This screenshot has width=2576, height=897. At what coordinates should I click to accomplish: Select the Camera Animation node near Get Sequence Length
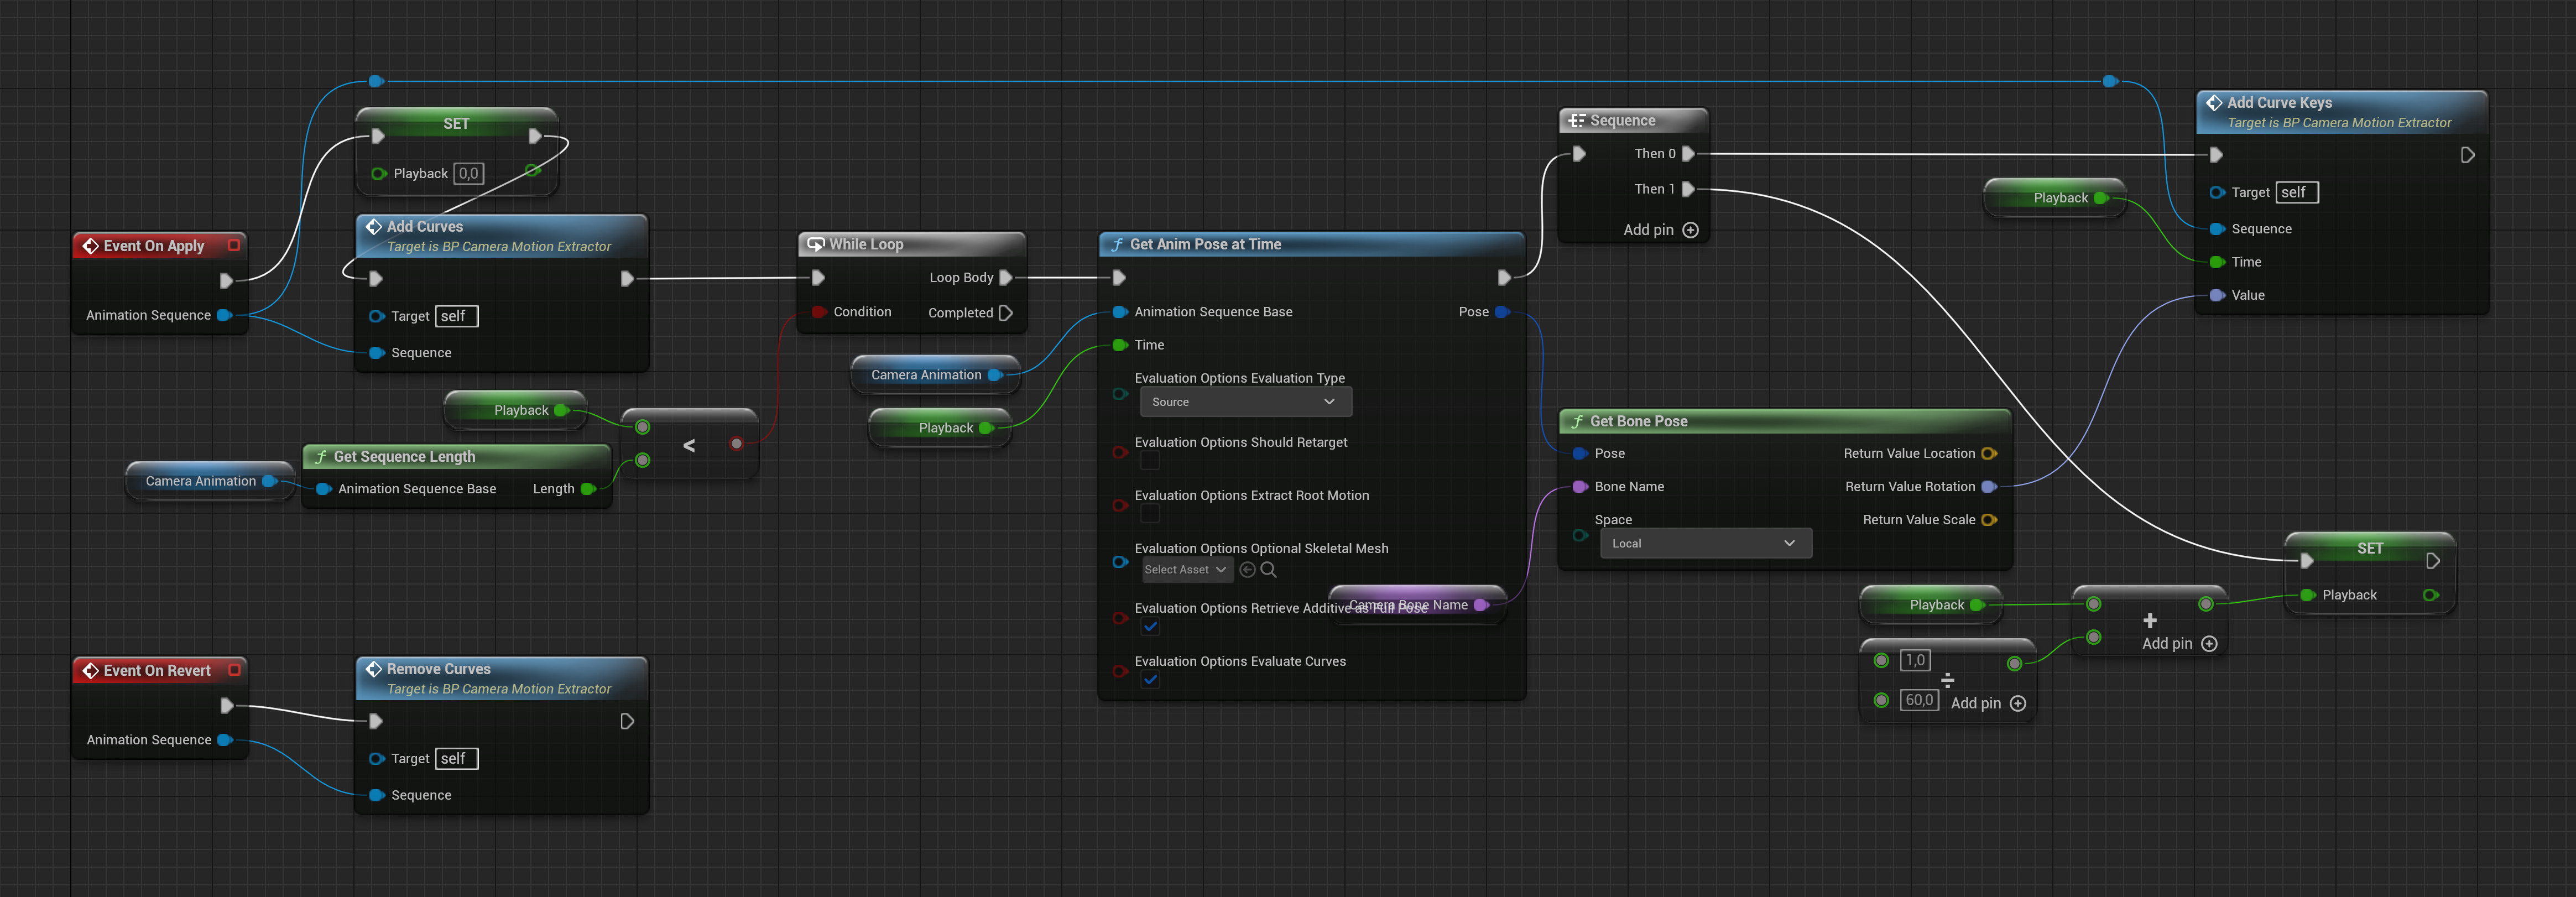point(210,481)
